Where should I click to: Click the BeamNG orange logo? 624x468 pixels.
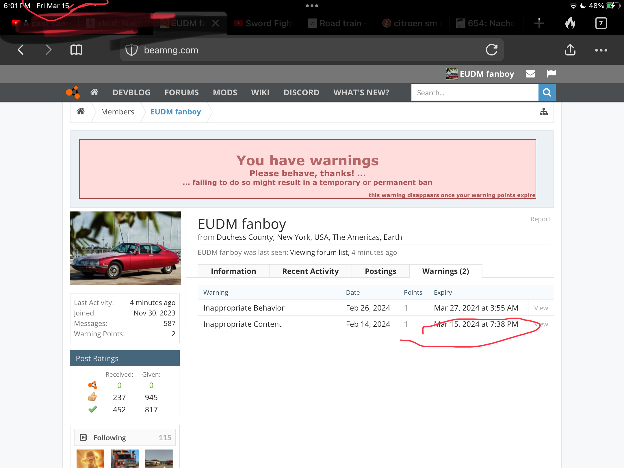pyautogui.click(x=73, y=92)
